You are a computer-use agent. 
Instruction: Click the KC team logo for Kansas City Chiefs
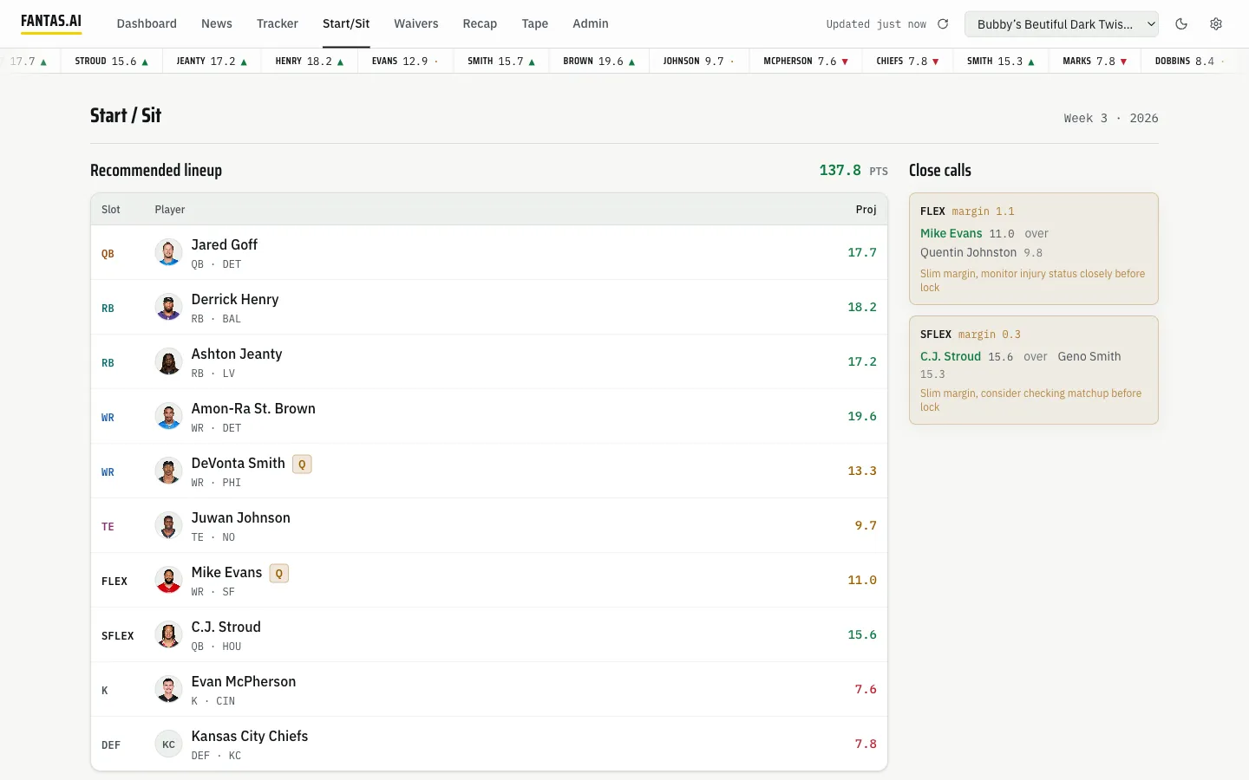pos(168,744)
